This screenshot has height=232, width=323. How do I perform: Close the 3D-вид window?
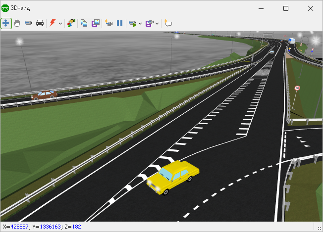coord(311,8)
